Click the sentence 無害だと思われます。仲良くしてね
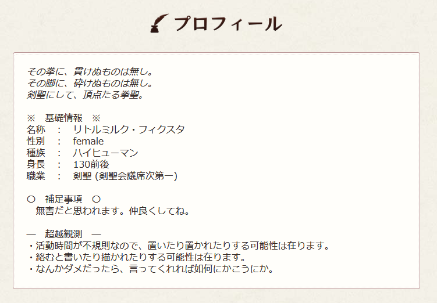 point(112,211)
